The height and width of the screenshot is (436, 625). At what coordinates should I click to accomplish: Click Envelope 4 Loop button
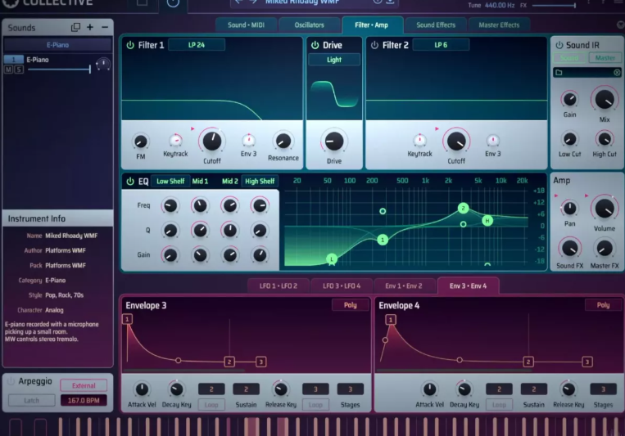499,405
